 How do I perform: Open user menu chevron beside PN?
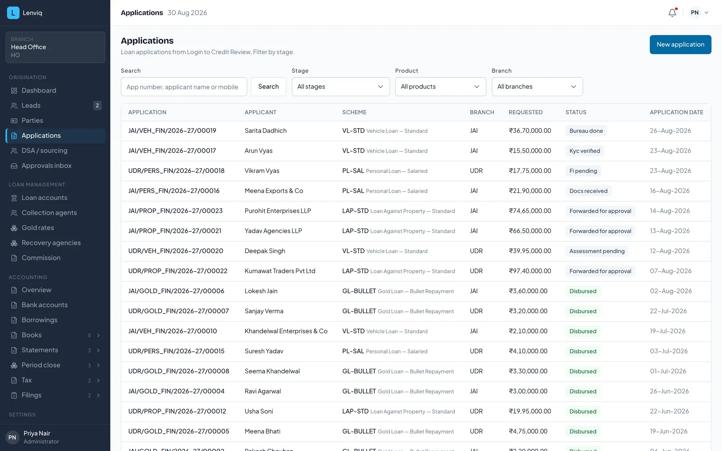click(x=707, y=13)
